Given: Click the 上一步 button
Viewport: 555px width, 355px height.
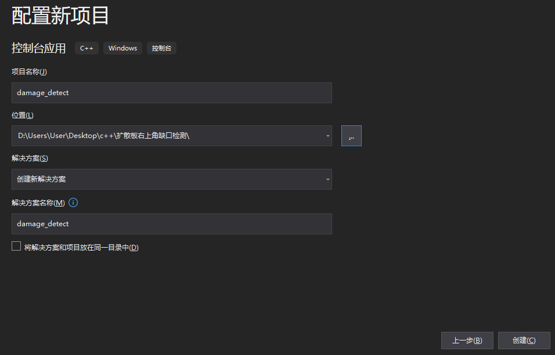Looking at the screenshot, I should click(467, 340).
